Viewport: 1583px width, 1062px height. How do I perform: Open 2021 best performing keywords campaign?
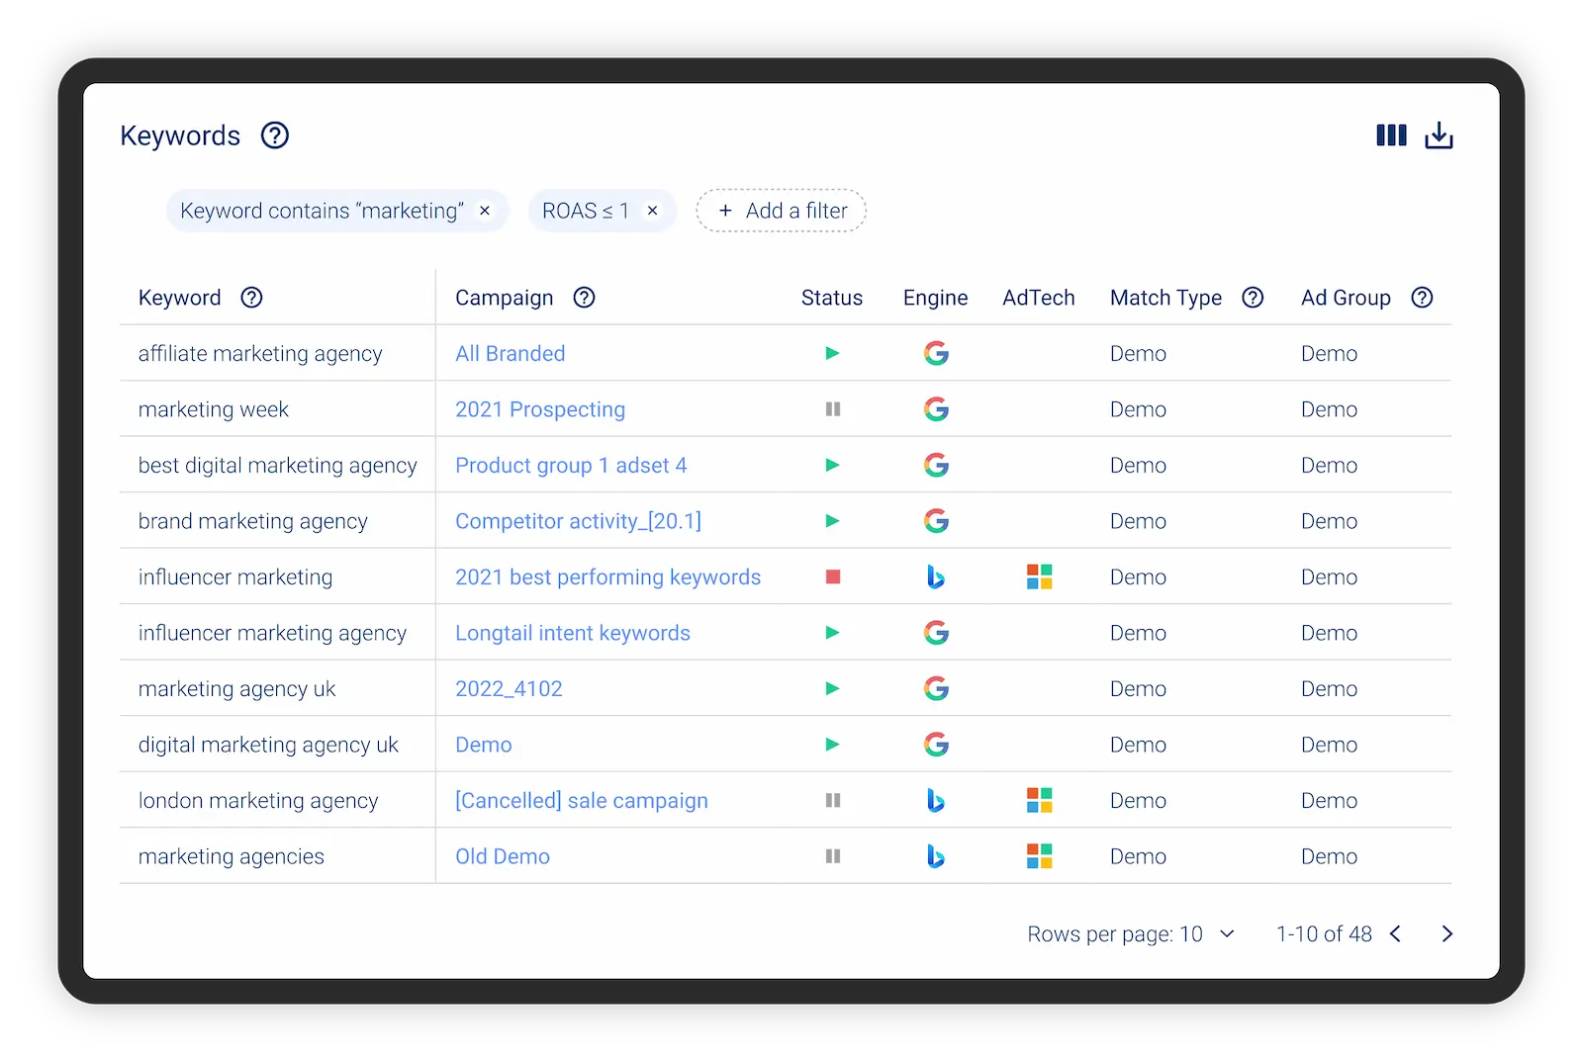point(608,577)
